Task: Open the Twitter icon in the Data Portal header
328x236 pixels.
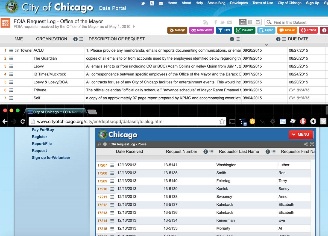Action: pos(143,3)
